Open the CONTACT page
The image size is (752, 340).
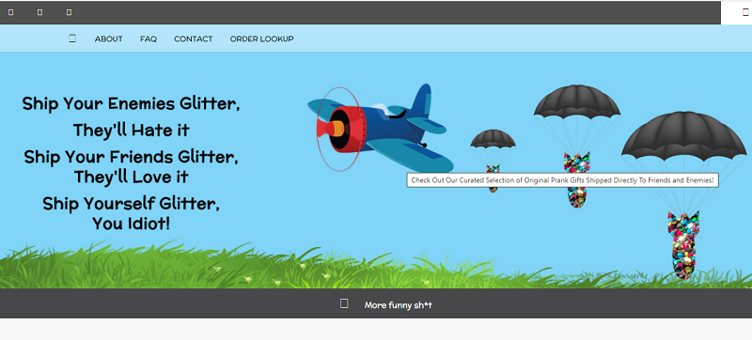[194, 39]
